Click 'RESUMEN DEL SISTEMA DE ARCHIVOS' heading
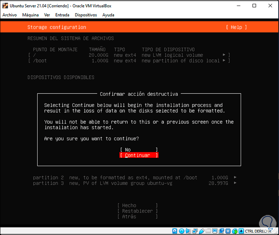The height and width of the screenshot is (235, 279). click(71, 38)
